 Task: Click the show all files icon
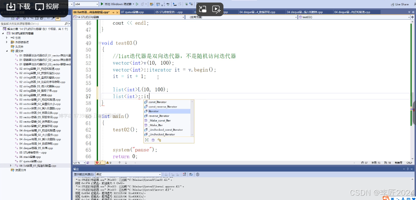point(43,18)
